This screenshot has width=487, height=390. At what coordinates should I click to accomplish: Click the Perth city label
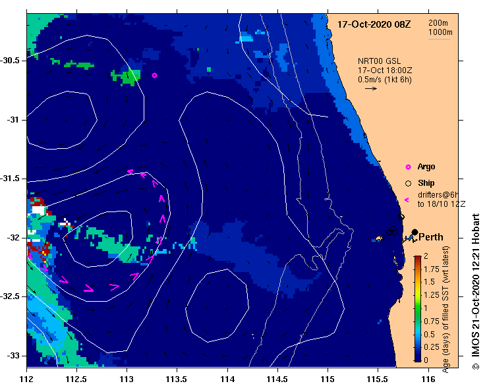431,237
